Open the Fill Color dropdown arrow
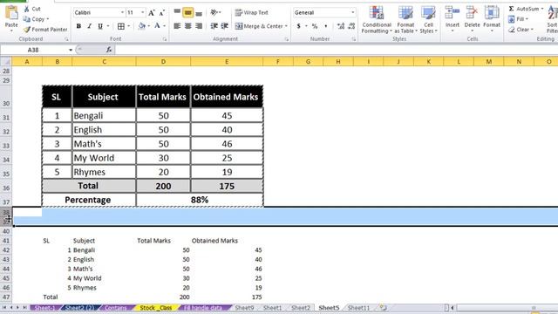The image size is (558, 314). [148, 26]
